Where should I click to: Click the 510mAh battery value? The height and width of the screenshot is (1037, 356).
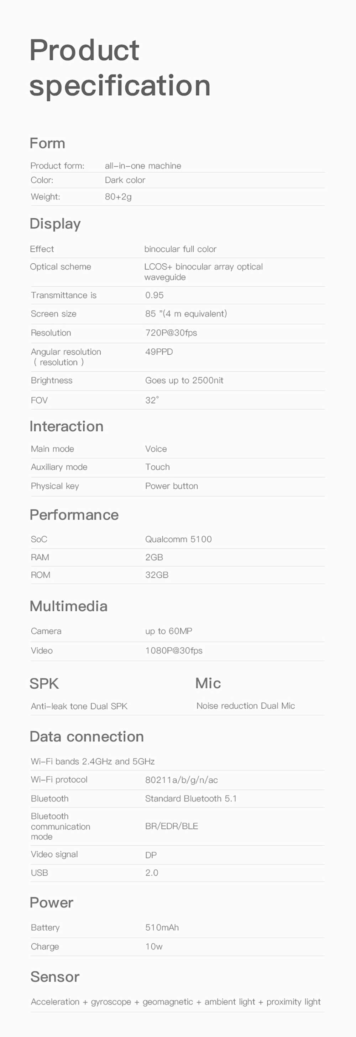(x=162, y=927)
